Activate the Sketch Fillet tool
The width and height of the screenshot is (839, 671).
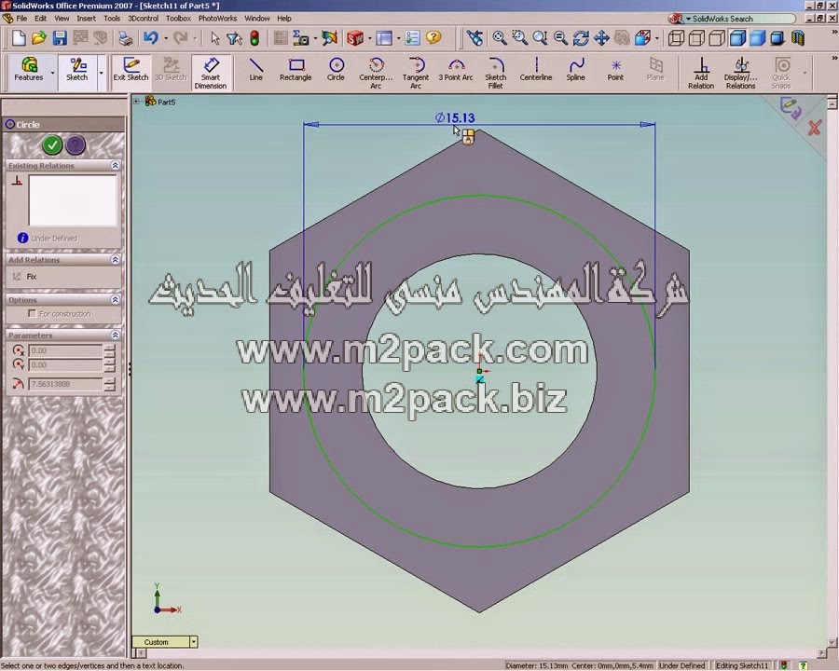pos(496,73)
